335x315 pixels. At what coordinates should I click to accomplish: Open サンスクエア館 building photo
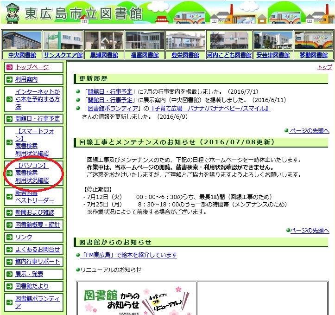coord(63,40)
